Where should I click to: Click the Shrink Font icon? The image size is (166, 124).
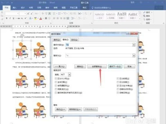click(x=32, y=13)
